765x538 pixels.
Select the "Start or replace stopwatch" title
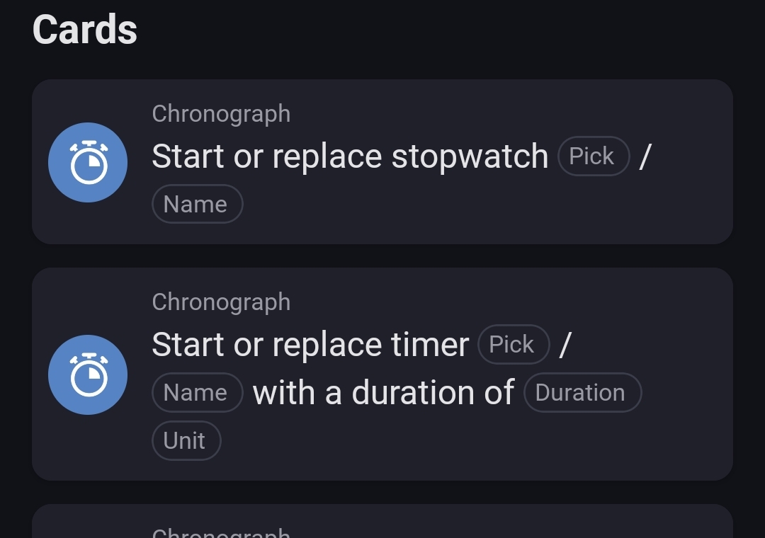(350, 156)
